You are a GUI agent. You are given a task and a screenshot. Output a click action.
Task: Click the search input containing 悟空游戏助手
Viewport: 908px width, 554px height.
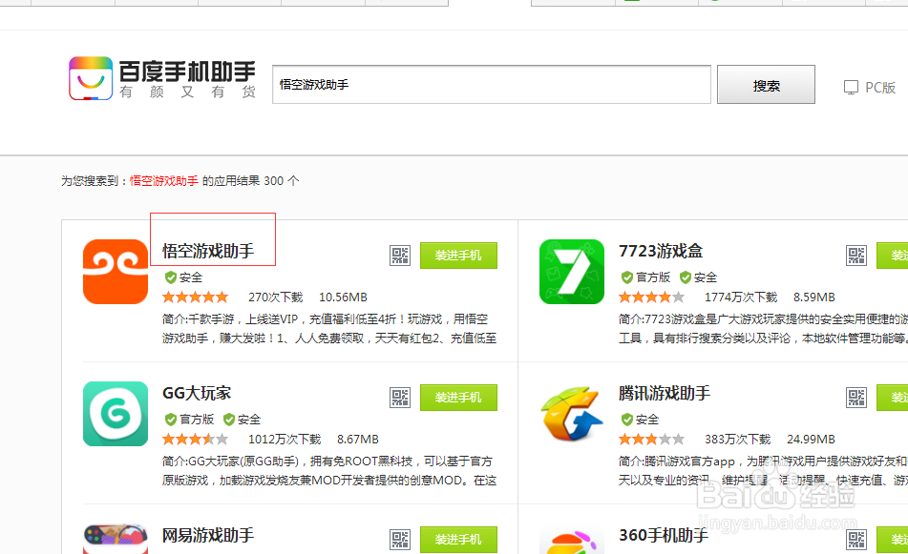click(x=490, y=84)
